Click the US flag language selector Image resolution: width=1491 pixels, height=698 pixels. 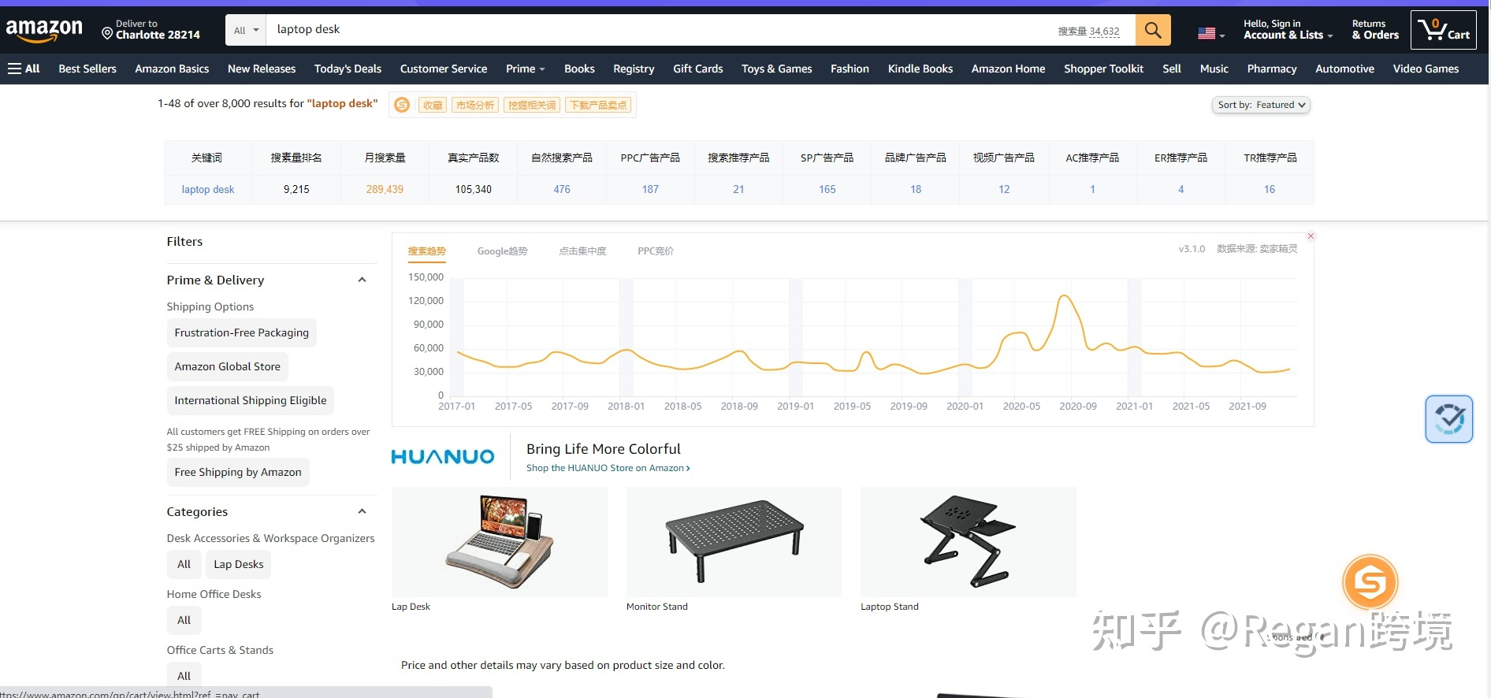(x=1210, y=34)
